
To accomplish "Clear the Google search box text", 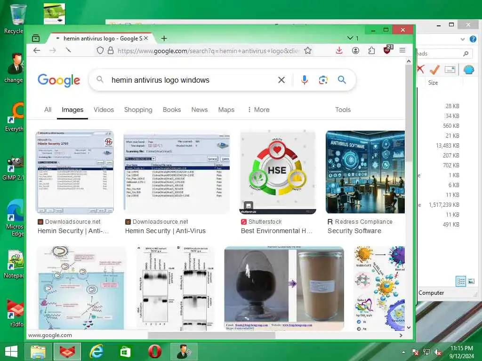I will (281, 80).
